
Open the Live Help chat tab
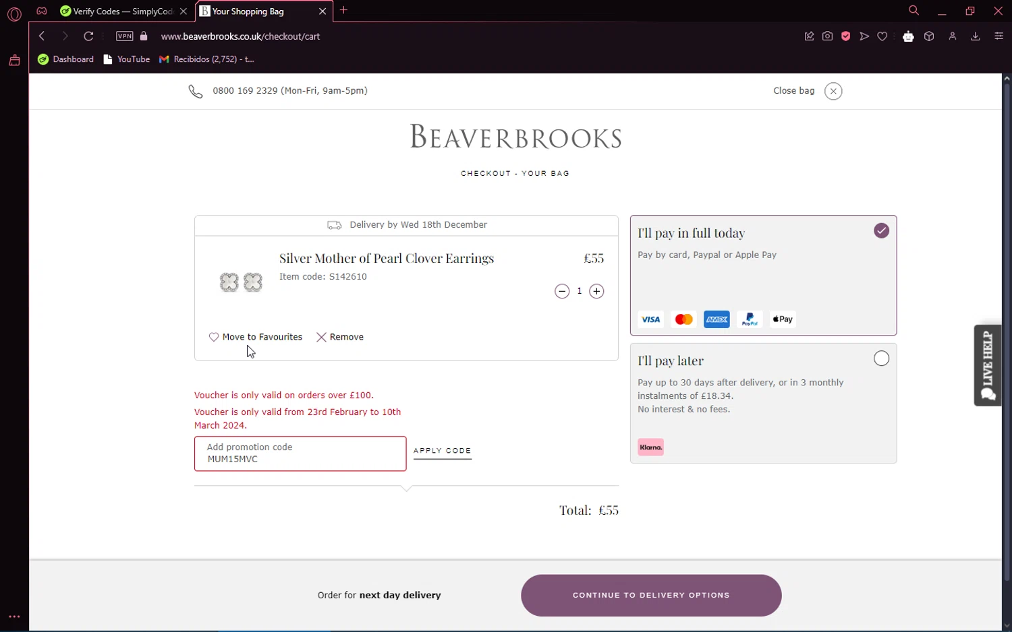(x=988, y=365)
